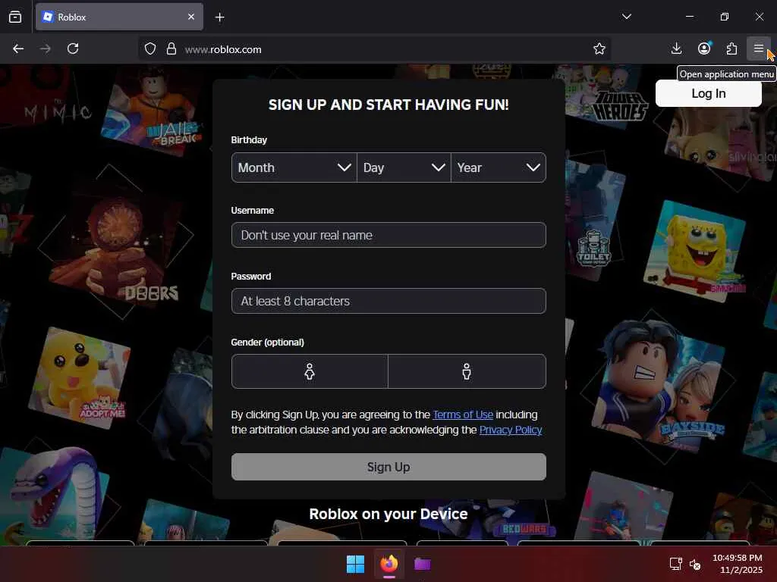Select the Roblox tab
This screenshot has height=582, width=777.
tap(119, 17)
